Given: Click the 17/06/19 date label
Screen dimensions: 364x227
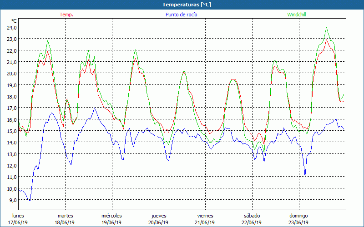Looking at the screenshot, I should pyautogui.click(x=18, y=222).
